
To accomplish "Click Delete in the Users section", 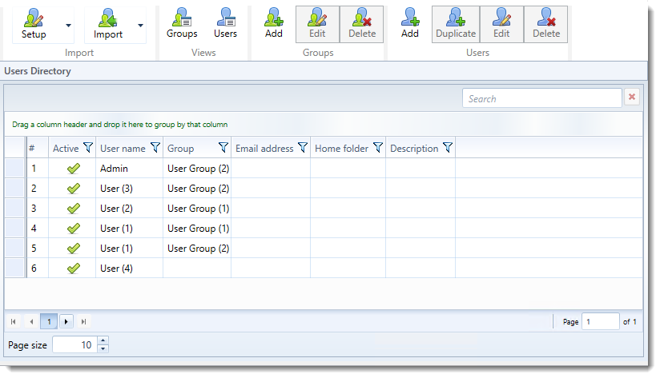I will tap(546, 24).
